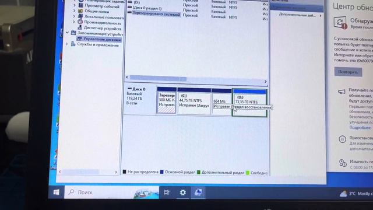This screenshot has height=210, width=373.
Task: Click the Services and Applications (Службы и приложения) icon
Action: coord(73,44)
